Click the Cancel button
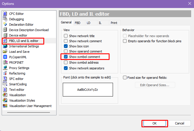 [179, 123]
